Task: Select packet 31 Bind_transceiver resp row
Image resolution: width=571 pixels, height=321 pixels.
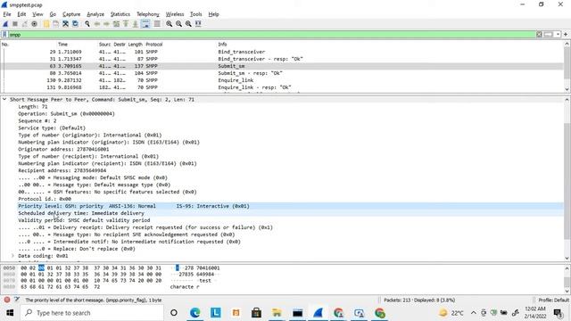Action: [x=282, y=59]
